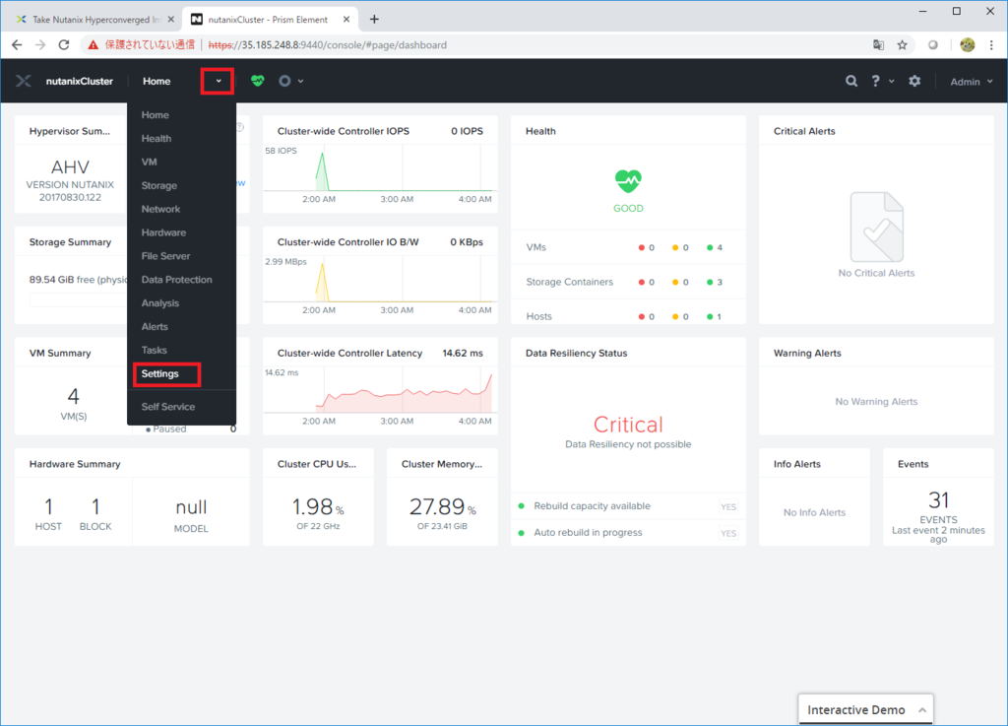This screenshot has width=1008, height=726.
Task: Open the 31 Events count
Action: pos(938,499)
